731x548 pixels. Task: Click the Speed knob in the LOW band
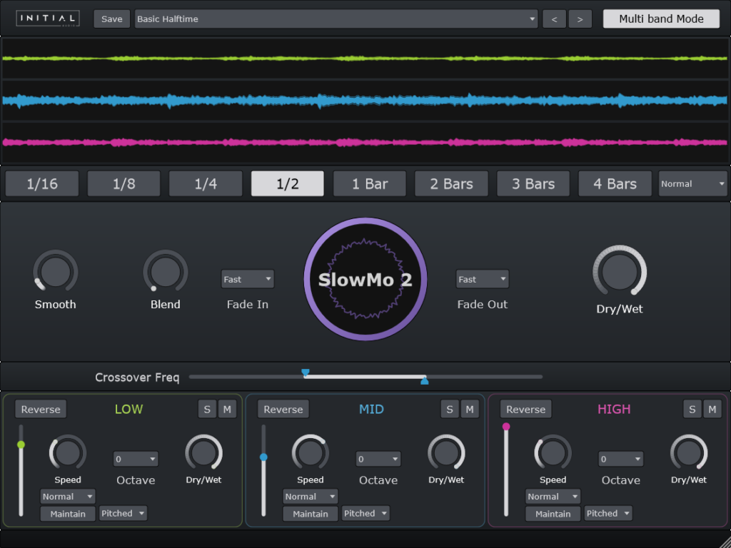68,453
